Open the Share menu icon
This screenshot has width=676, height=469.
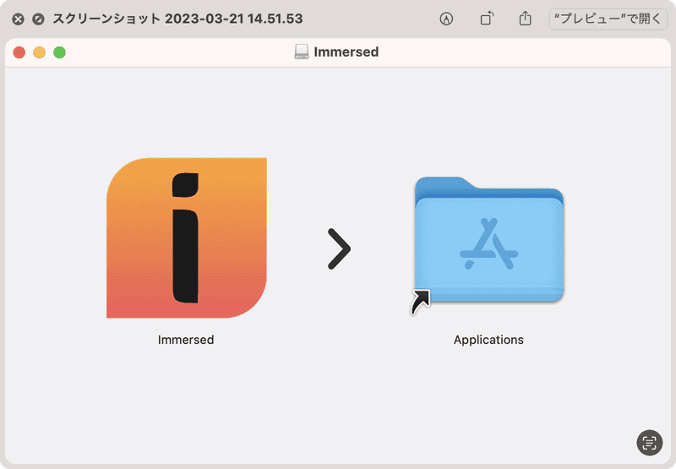(x=525, y=19)
